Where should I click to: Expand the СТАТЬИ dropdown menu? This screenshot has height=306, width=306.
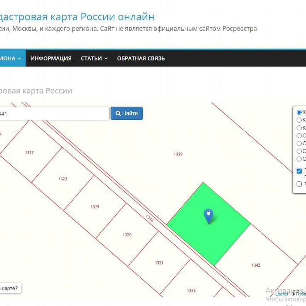pyautogui.click(x=94, y=58)
